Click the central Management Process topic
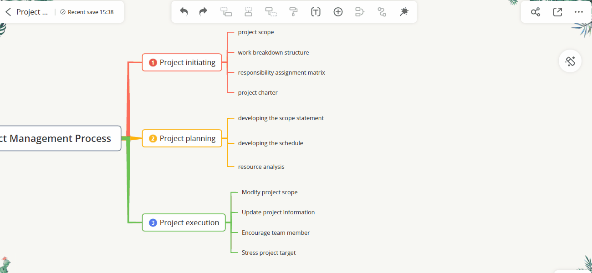The image size is (592, 273). point(59,138)
